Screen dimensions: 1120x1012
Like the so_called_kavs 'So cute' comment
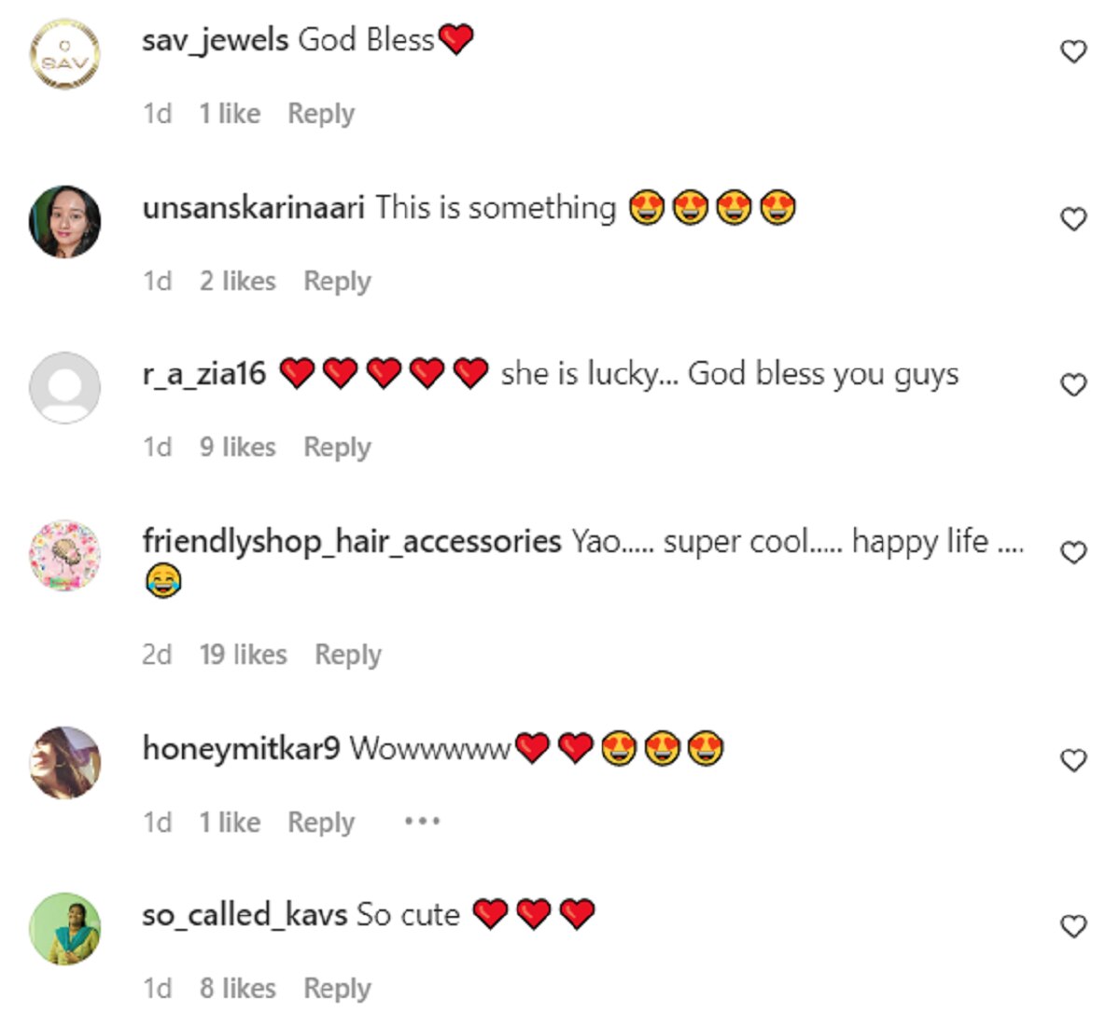1074,926
